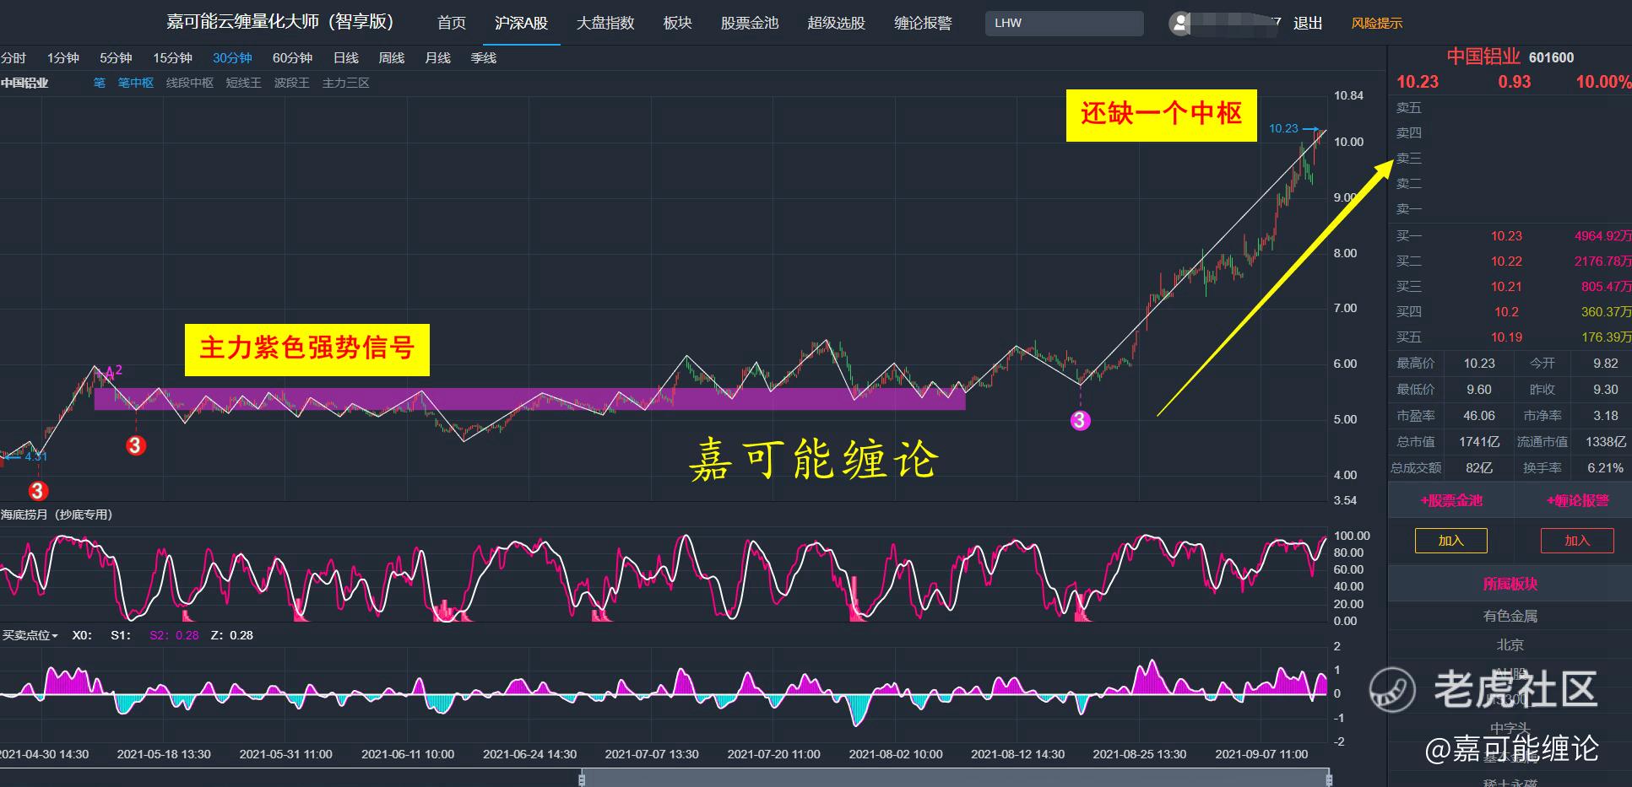Click the 最低价 value 9.60
The width and height of the screenshot is (1632, 787).
pos(1479,390)
